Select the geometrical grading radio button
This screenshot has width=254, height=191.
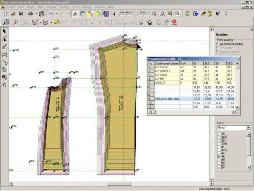(x=217, y=44)
